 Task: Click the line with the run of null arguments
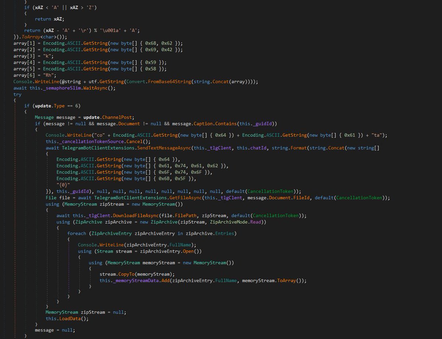click(173, 191)
